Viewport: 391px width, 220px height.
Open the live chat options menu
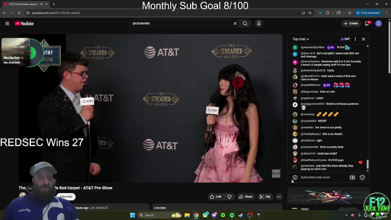(355, 39)
